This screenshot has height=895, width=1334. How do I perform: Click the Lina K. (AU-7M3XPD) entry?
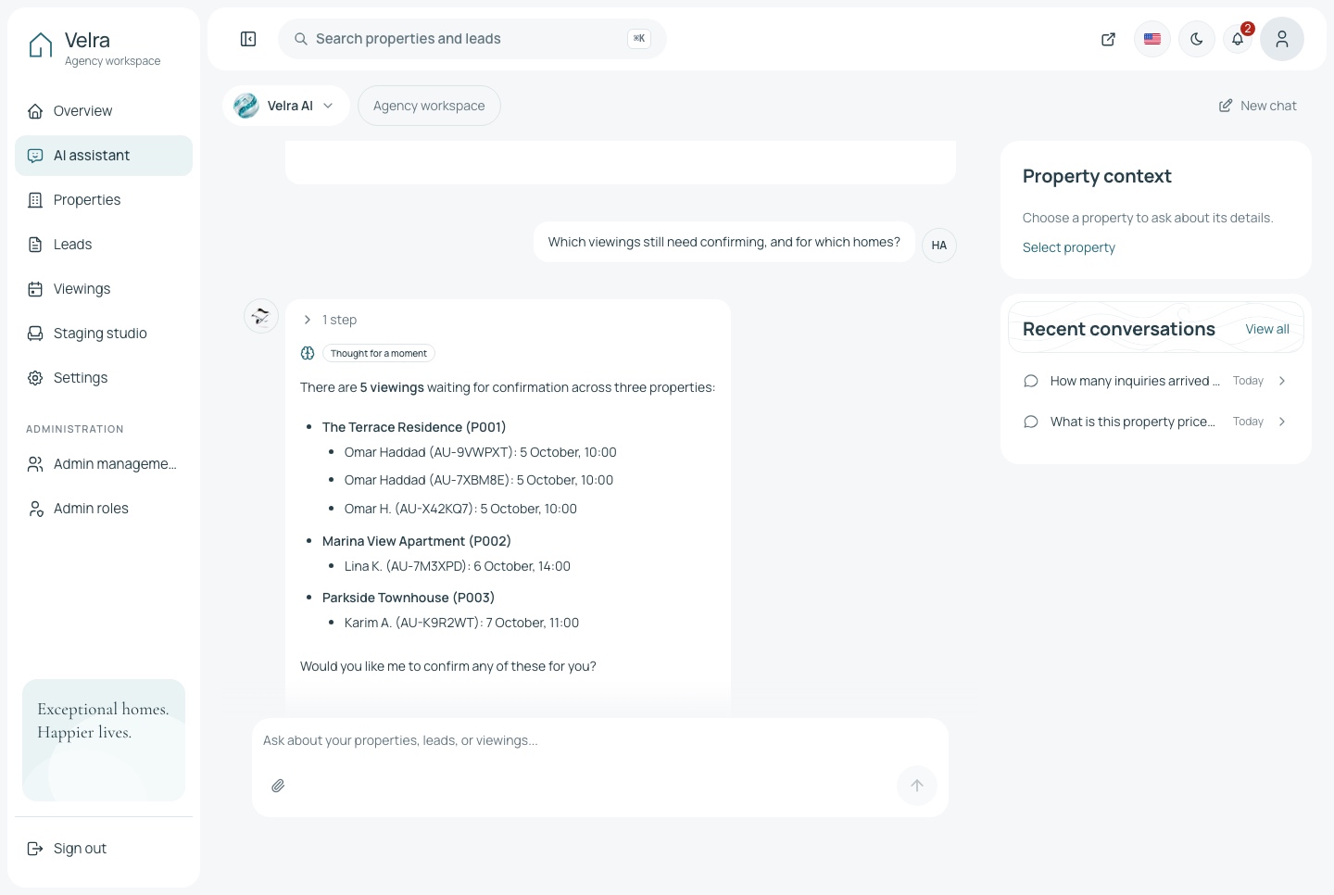458,566
